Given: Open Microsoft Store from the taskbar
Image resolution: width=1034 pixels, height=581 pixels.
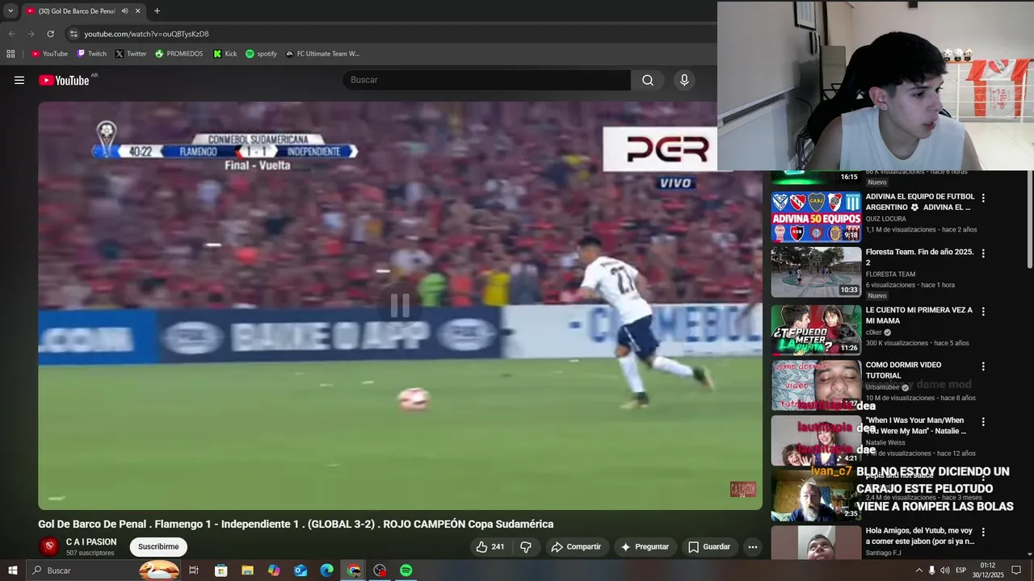Looking at the screenshot, I should [x=221, y=571].
